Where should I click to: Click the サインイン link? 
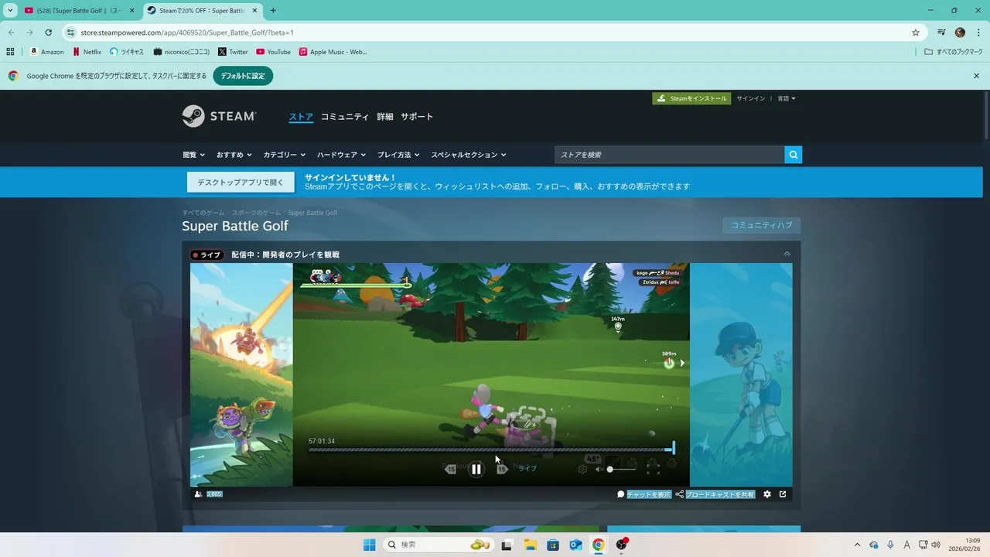click(x=750, y=98)
